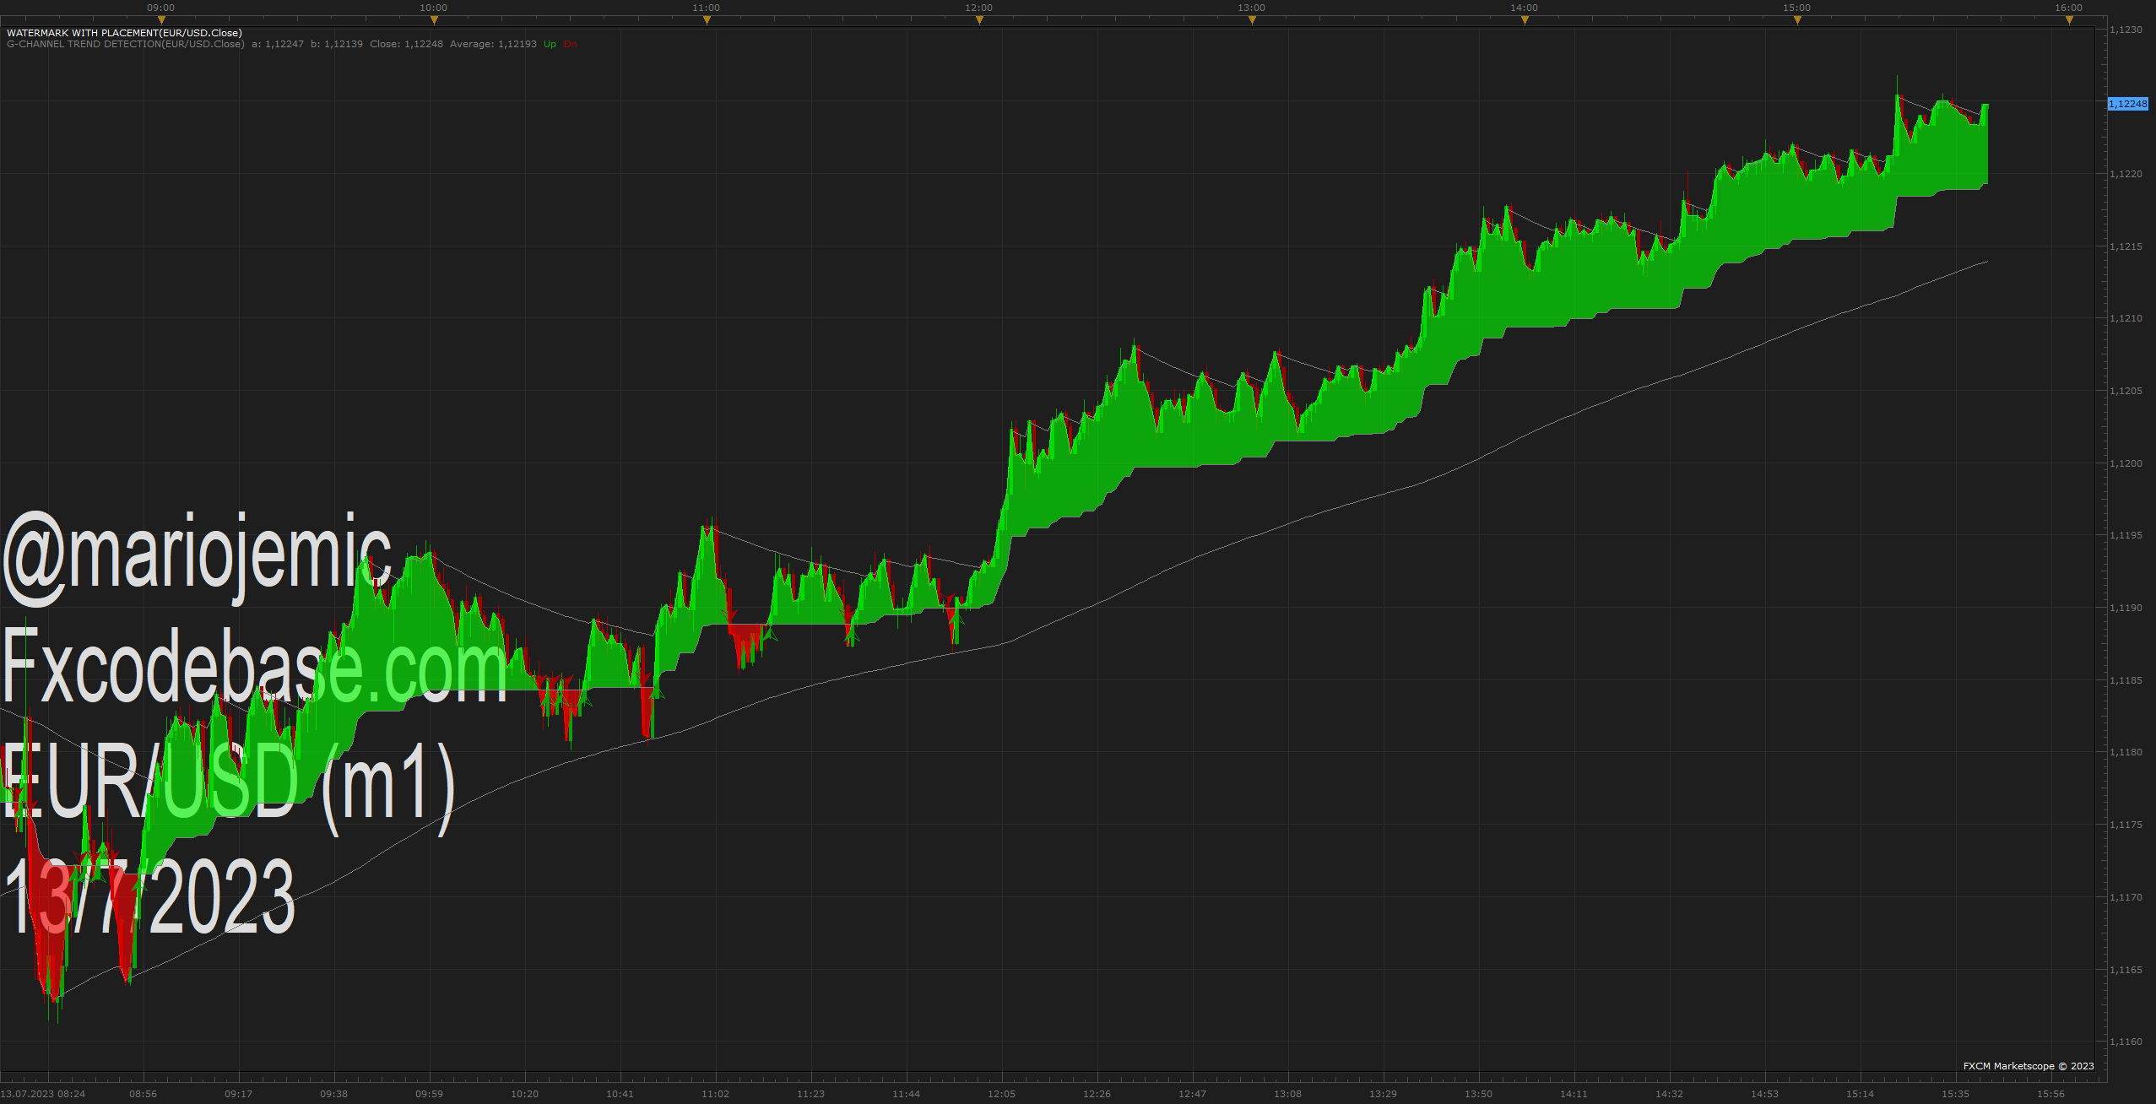Click the 'Average: 1,12193' indicator value
The width and height of the screenshot is (2156, 1104).
coord(493,44)
